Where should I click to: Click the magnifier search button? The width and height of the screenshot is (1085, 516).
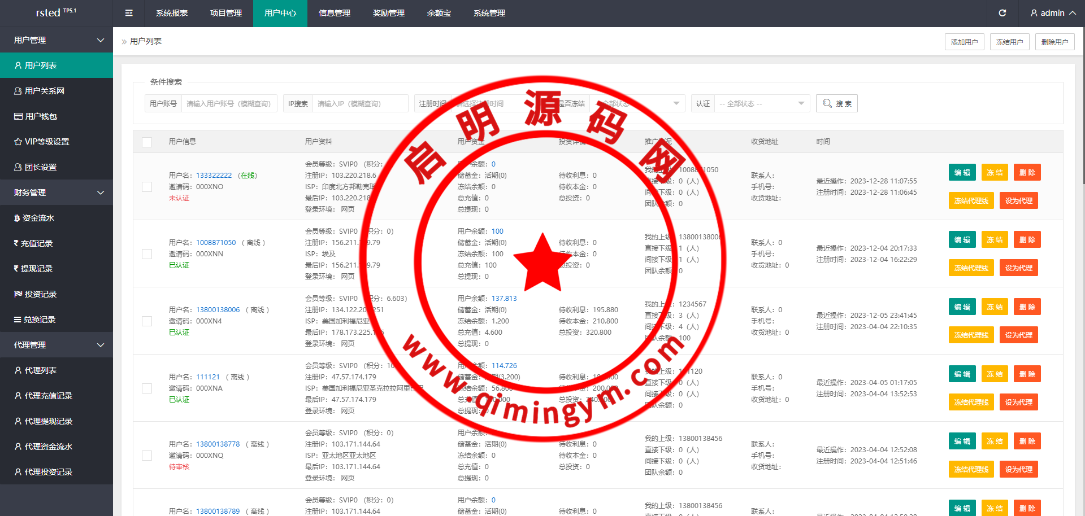[x=836, y=103]
